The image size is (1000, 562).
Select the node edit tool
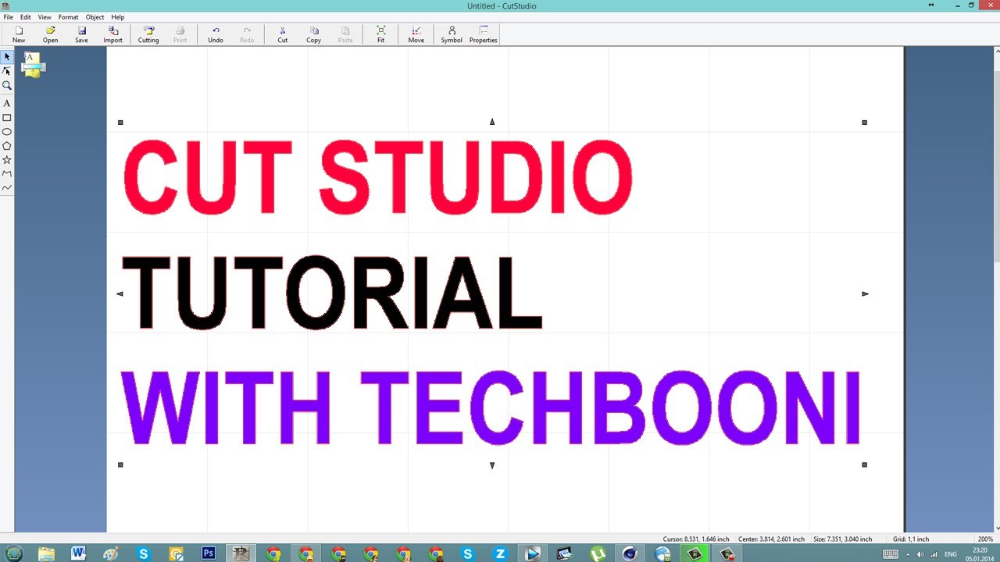click(7, 71)
